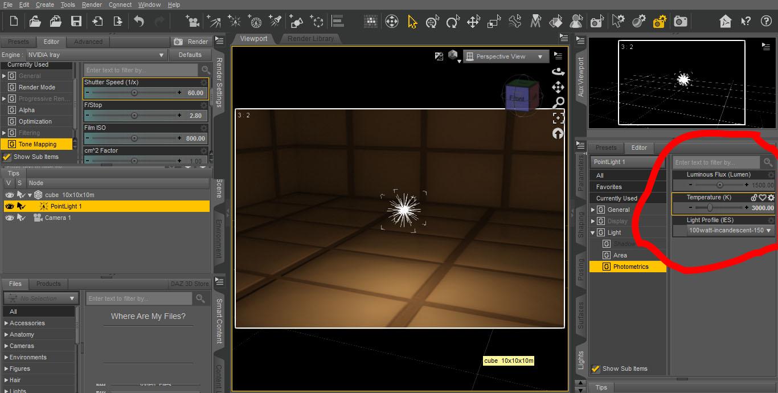Switch to Products tab
This screenshot has width=778, height=393.
click(x=48, y=284)
